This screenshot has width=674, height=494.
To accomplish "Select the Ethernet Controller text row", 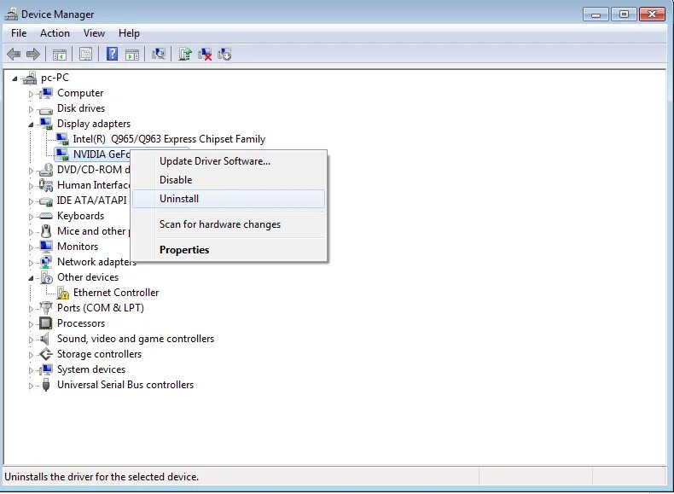I will [x=116, y=293].
